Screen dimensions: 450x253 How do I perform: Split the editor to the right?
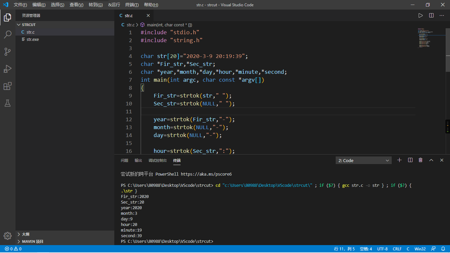click(431, 15)
